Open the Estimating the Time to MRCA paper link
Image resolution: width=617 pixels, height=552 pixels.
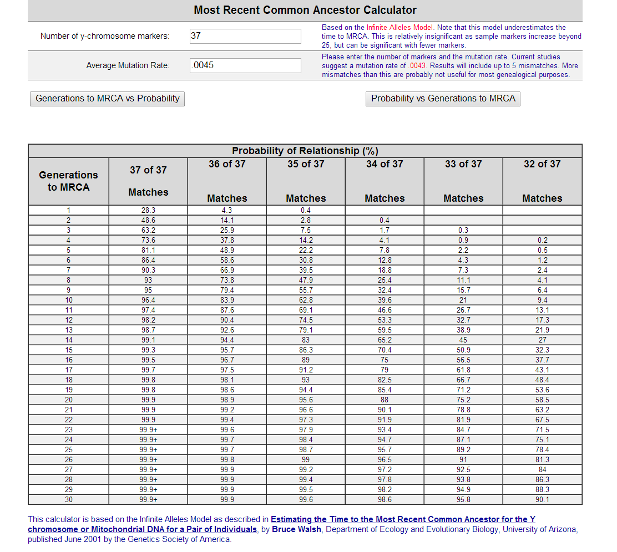click(402, 519)
